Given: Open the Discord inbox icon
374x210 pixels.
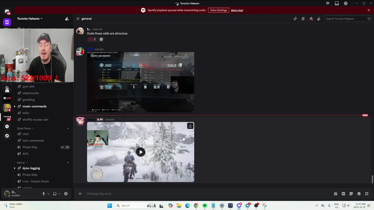Looking at the screenshot, I should pos(337,3).
